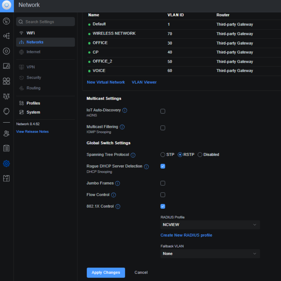281x281 pixels.
Task: Click info icon next to Flow Control
Action: tap(113, 195)
